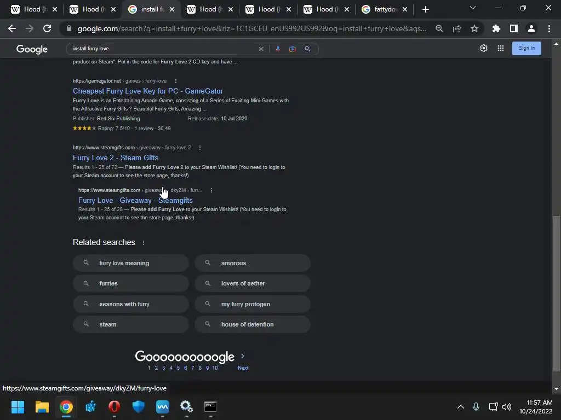Click the Sign in button
The image size is (561, 420).
526,48
